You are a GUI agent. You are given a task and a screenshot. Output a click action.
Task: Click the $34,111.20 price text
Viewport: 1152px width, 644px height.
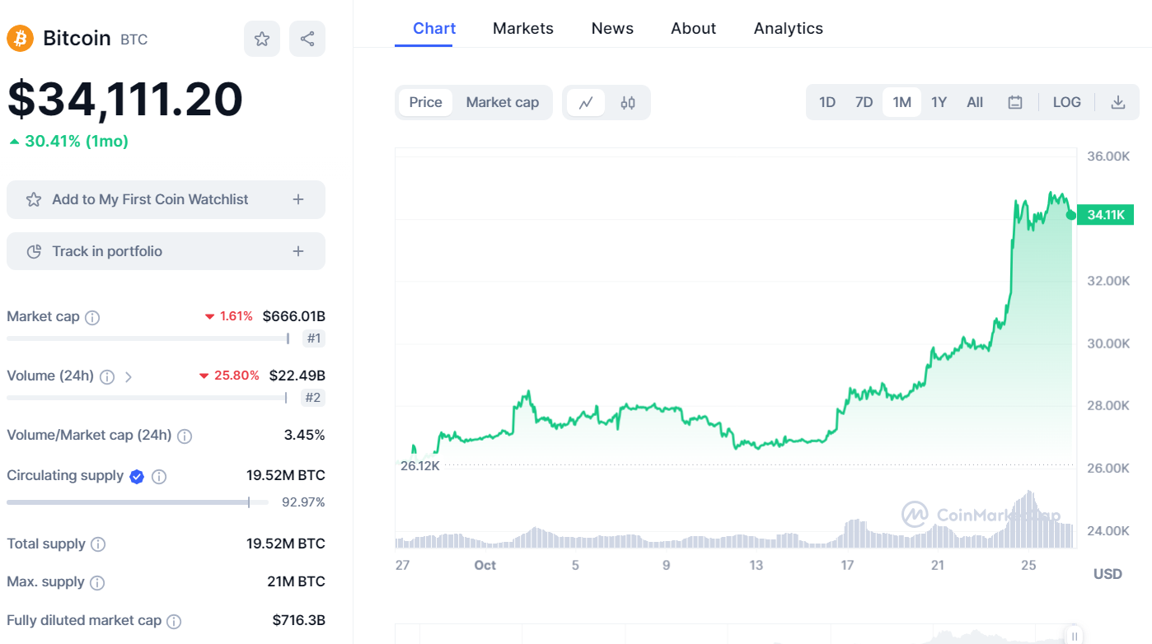[125, 100]
